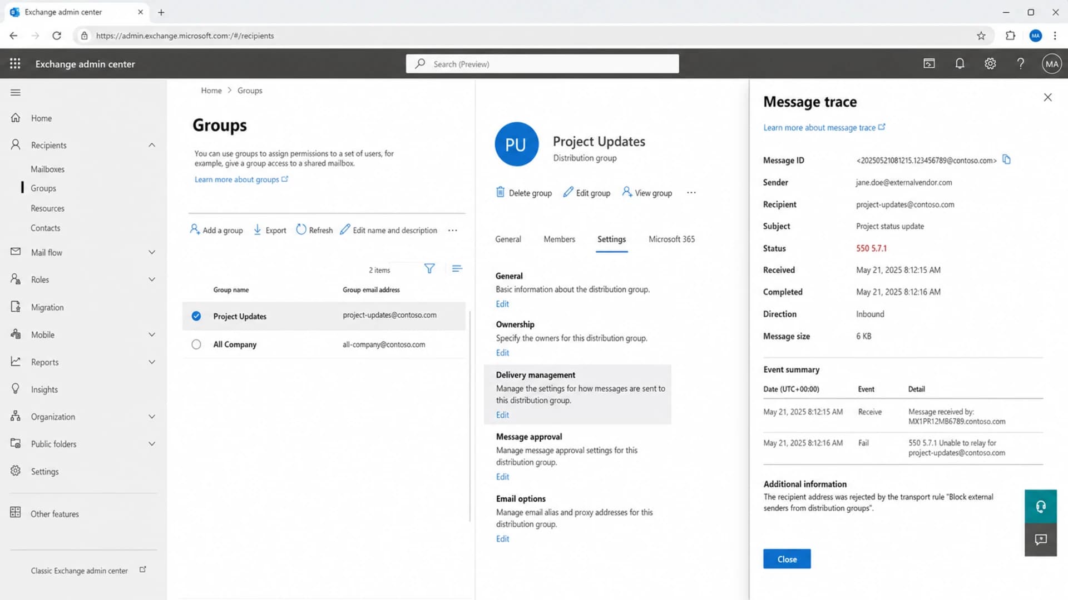This screenshot has height=600, width=1068.
Task: Edit Ownership settings
Action: pos(502,353)
